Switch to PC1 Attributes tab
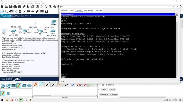This screenshot has height=102, width=183. tap(98, 10)
